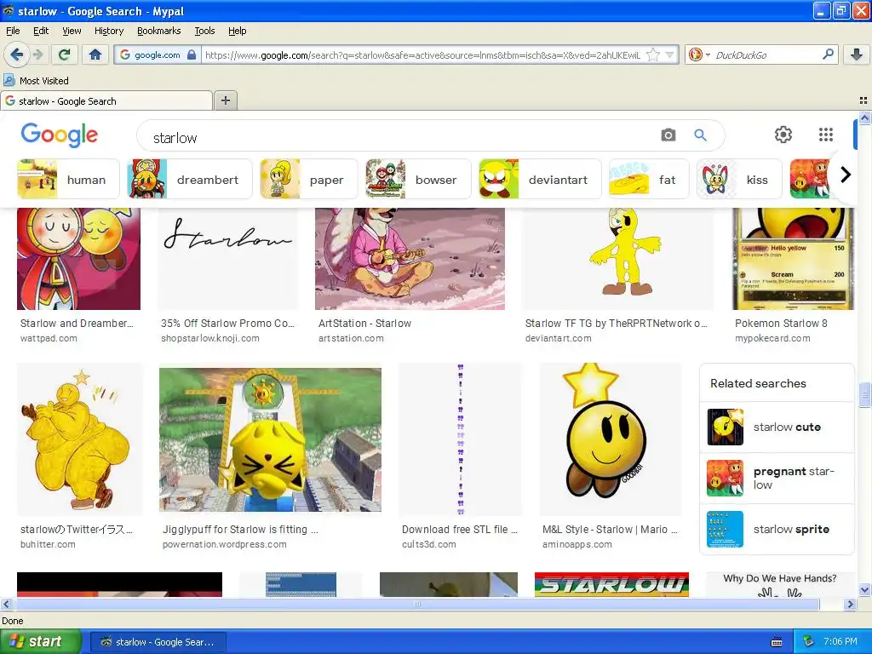Open the STARLOW striped logo image

(x=611, y=584)
